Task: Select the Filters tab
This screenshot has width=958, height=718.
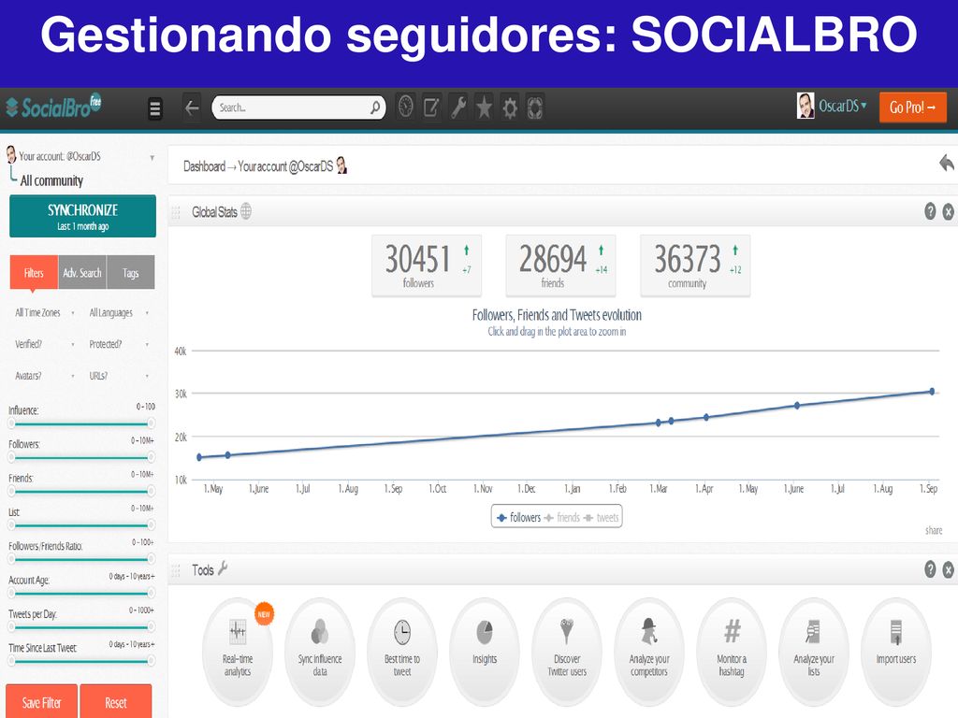Action: [34, 272]
